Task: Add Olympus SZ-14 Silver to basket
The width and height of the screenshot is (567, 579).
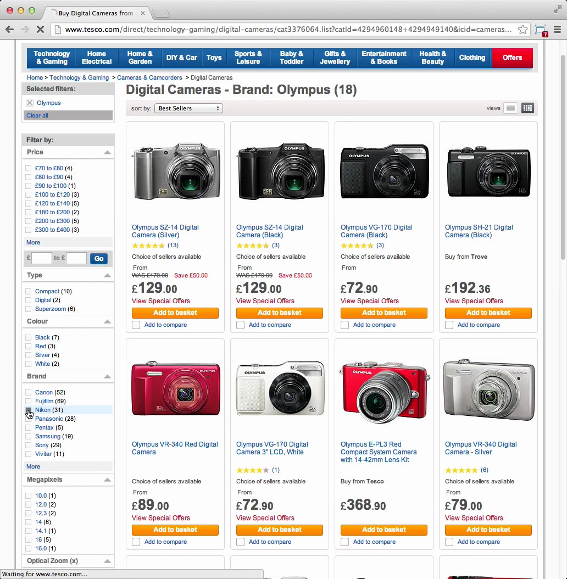Action: (175, 313)
